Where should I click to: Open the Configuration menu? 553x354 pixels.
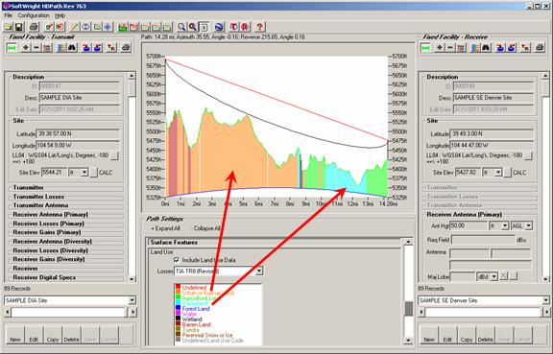pyautogui.click(x=34, y=15)
